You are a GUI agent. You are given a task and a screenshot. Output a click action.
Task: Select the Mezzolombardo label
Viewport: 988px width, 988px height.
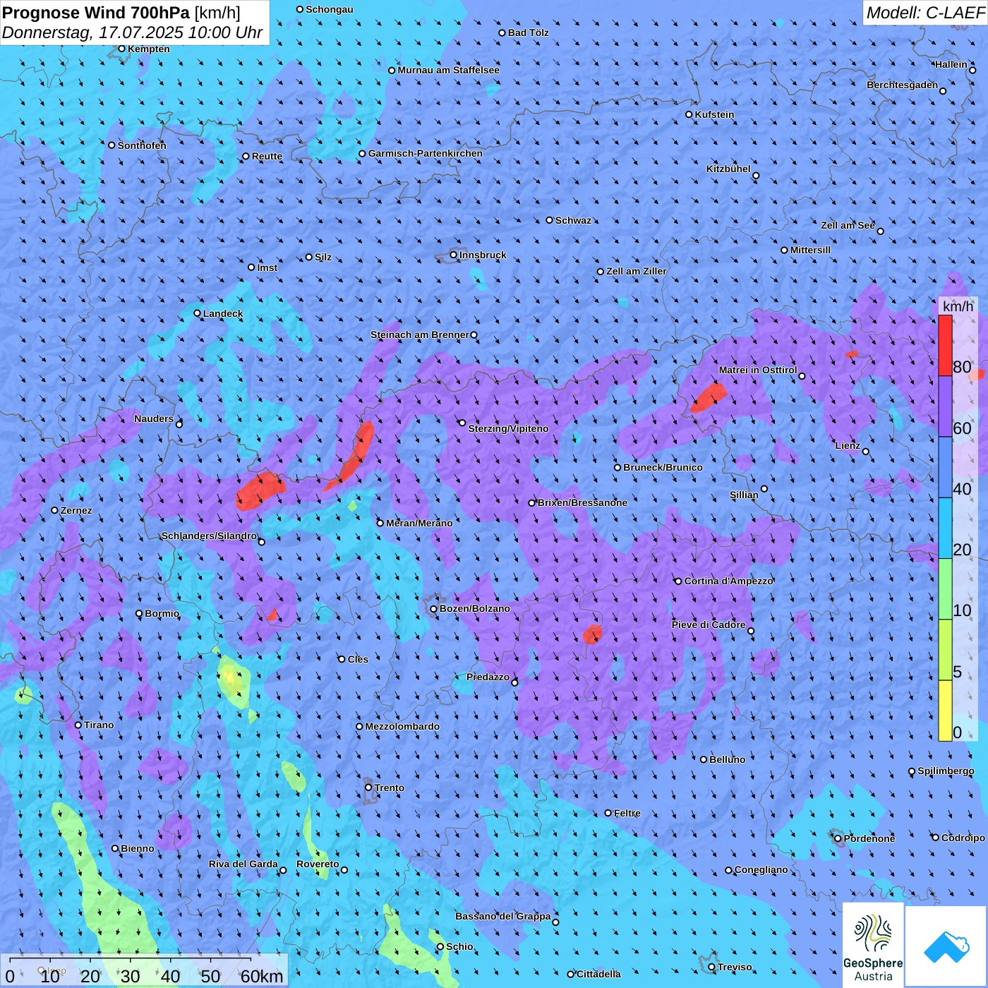tap(402, 726)
